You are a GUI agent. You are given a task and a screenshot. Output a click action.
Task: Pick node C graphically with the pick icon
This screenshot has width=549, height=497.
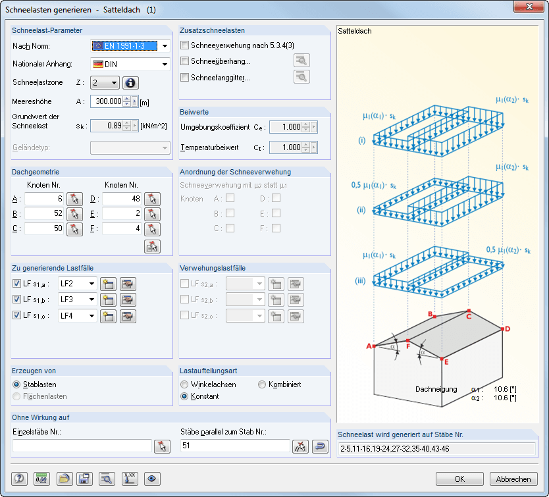74,229
